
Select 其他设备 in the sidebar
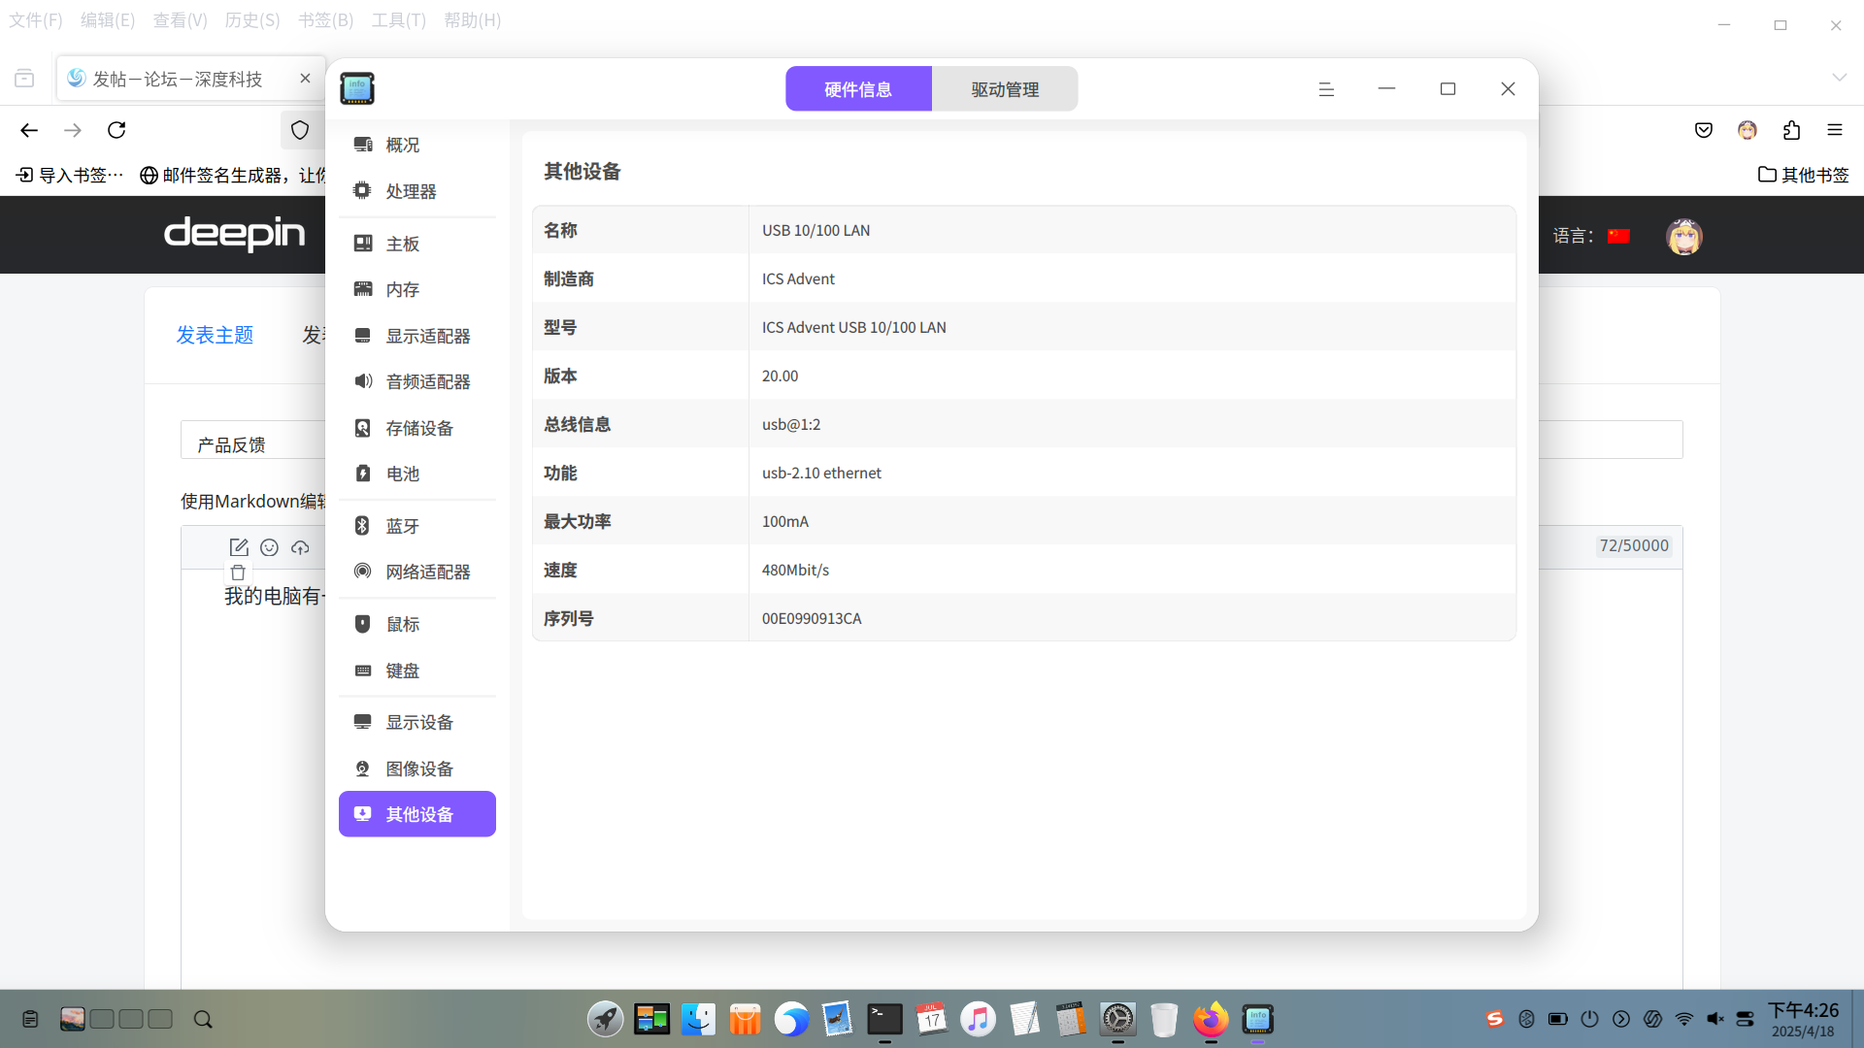[417, 814]
